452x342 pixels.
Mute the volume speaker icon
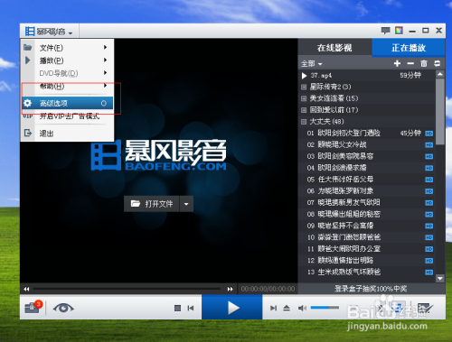pyautogui.click(x=302, y=308)
